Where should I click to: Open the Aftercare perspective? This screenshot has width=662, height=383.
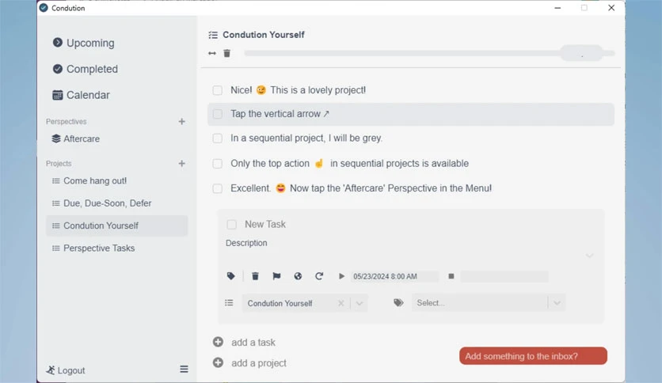tap(76, 138)
